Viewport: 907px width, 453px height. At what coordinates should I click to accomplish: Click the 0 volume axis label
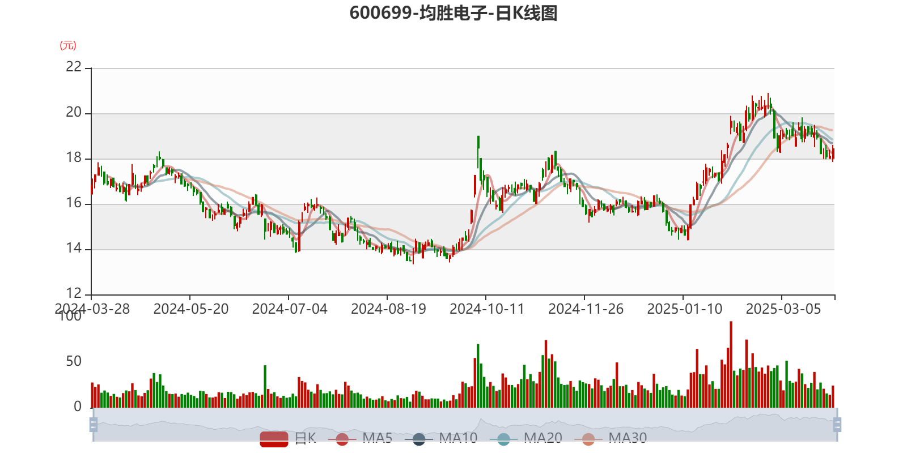78,407
